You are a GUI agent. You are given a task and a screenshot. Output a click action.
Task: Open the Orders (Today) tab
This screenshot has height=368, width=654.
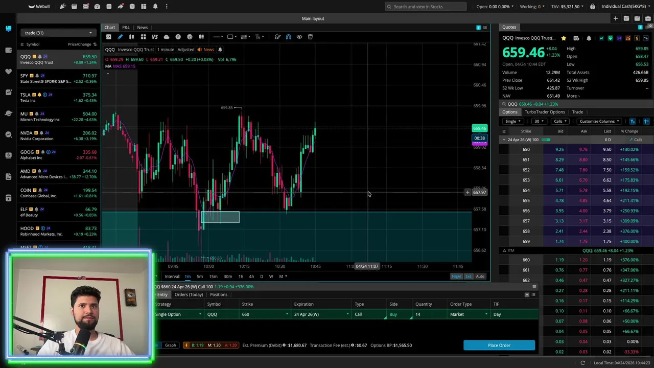click(189, 295)
